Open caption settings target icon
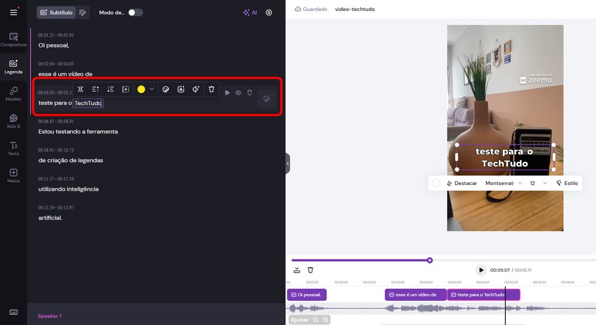Screen dimensions: 596x325 pos(269,13)
